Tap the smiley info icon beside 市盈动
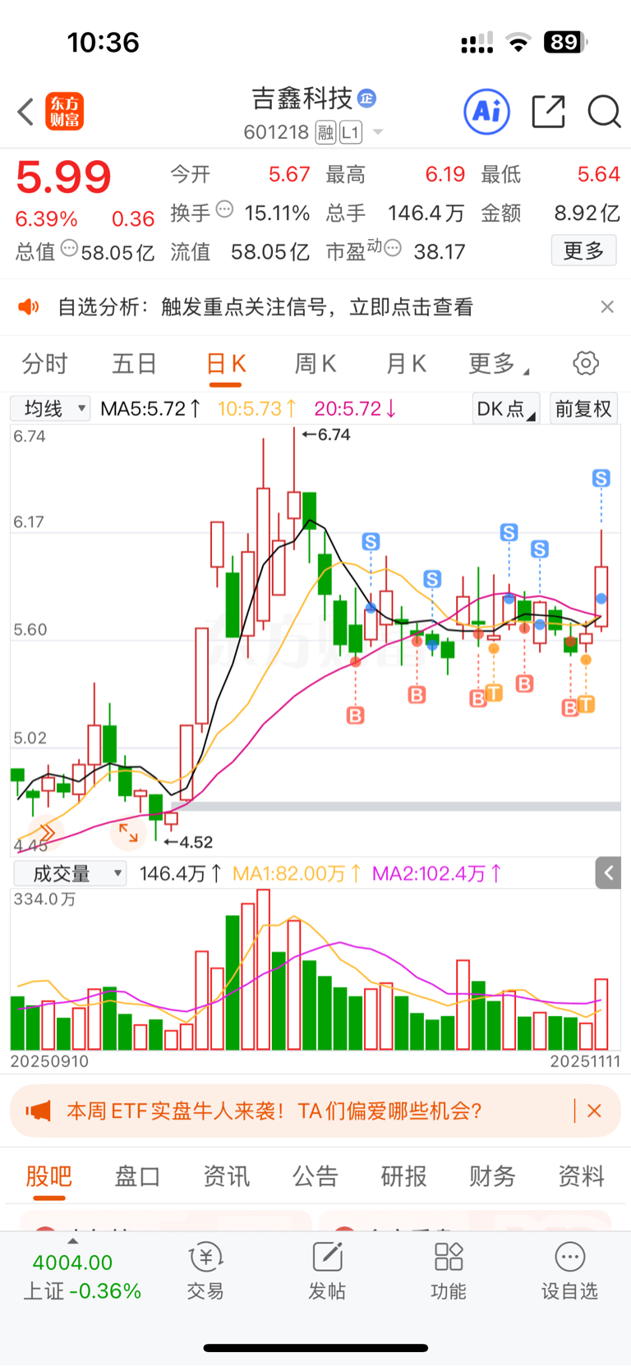This screenshot has height=1366, width=631. pyautogui.click(x=393, y=247)
